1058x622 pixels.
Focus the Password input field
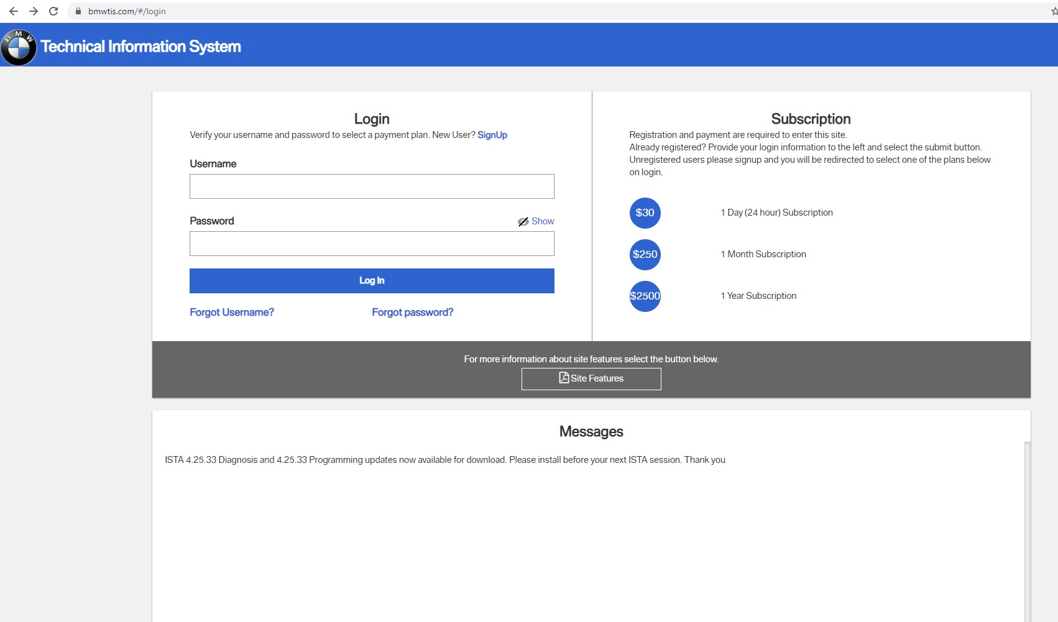372,244
